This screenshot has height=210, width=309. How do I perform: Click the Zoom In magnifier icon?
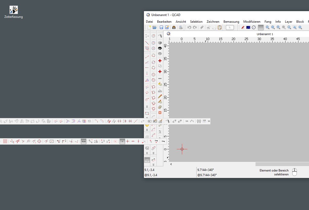pyautogui.click(x=268, y=27)
